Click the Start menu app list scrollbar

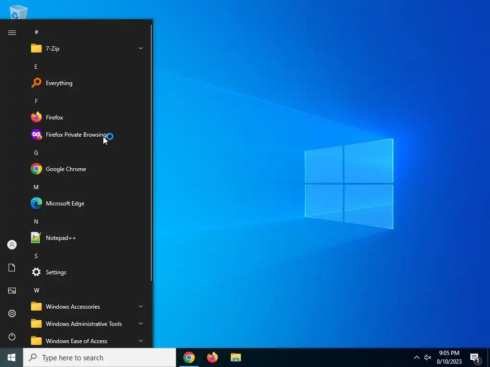pos(152,153)
